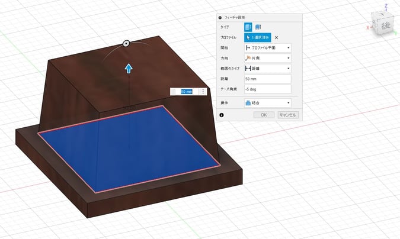Open the 操作 operation dropdown (結合)

point(268,103)
